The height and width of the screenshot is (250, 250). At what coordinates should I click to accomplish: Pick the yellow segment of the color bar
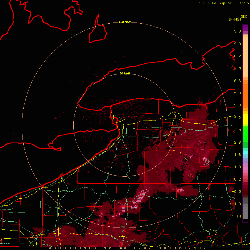click(245, 119)
